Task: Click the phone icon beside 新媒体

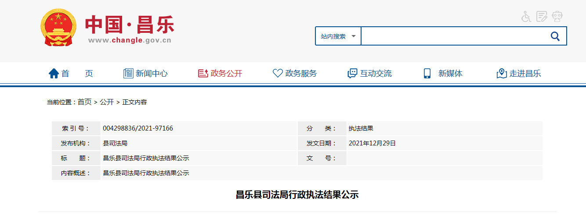Action: click(427, 74)
